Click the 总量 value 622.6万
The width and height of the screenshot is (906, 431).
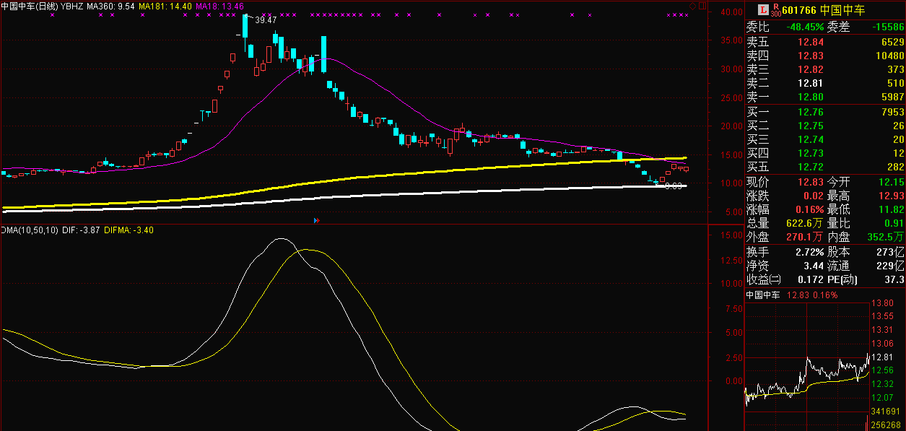coord(806,223)
